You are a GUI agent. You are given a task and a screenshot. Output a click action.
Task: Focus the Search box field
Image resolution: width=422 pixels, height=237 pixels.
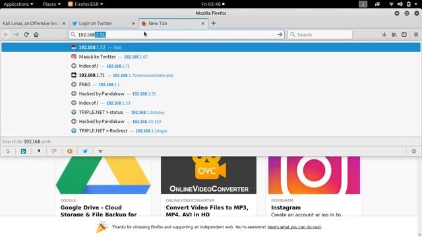click(320, 35)
